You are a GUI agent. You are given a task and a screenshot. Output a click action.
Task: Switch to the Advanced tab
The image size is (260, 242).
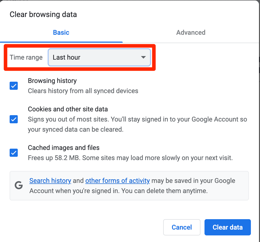(x=191, y=32)
